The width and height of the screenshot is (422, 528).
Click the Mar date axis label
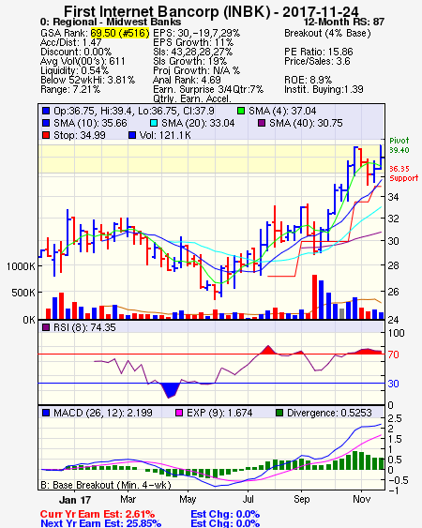click(128, 499)
